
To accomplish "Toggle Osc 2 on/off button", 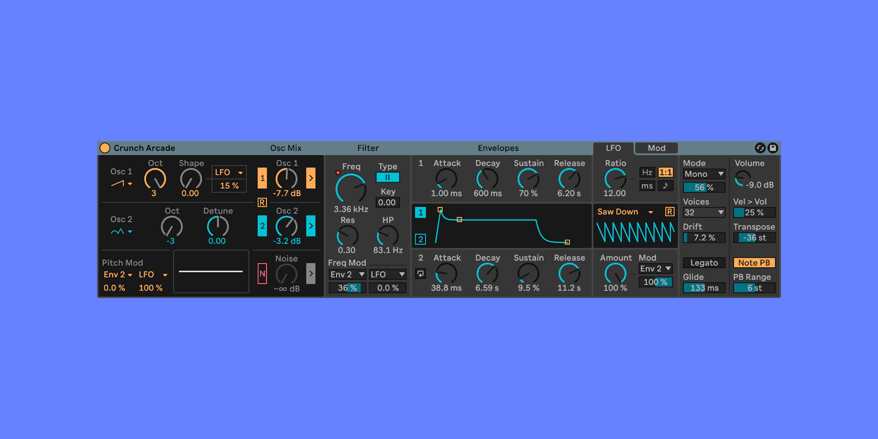I will pos(262,226).
